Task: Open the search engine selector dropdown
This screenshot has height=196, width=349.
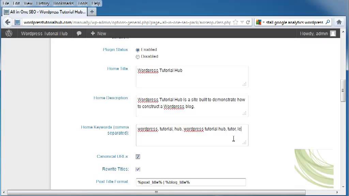Action: tap(260, 22)
